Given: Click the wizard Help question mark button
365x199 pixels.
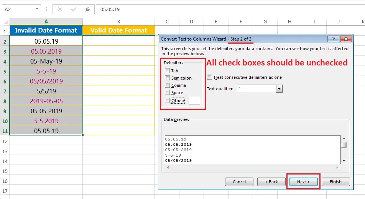Looking at the screenshot, I should 333,39.
